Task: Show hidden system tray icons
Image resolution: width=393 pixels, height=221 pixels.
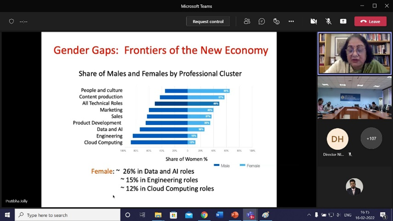Action: [309, 215]
